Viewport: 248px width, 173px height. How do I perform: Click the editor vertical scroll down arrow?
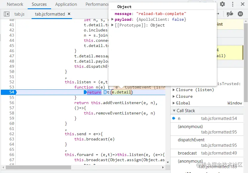pyautogui.click(x=168, y=162)
